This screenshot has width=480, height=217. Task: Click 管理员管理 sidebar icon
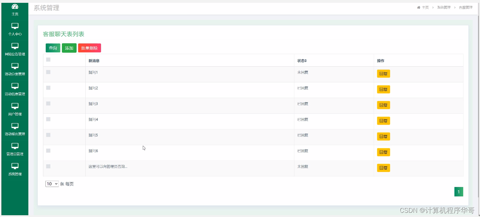click(15, 146)
